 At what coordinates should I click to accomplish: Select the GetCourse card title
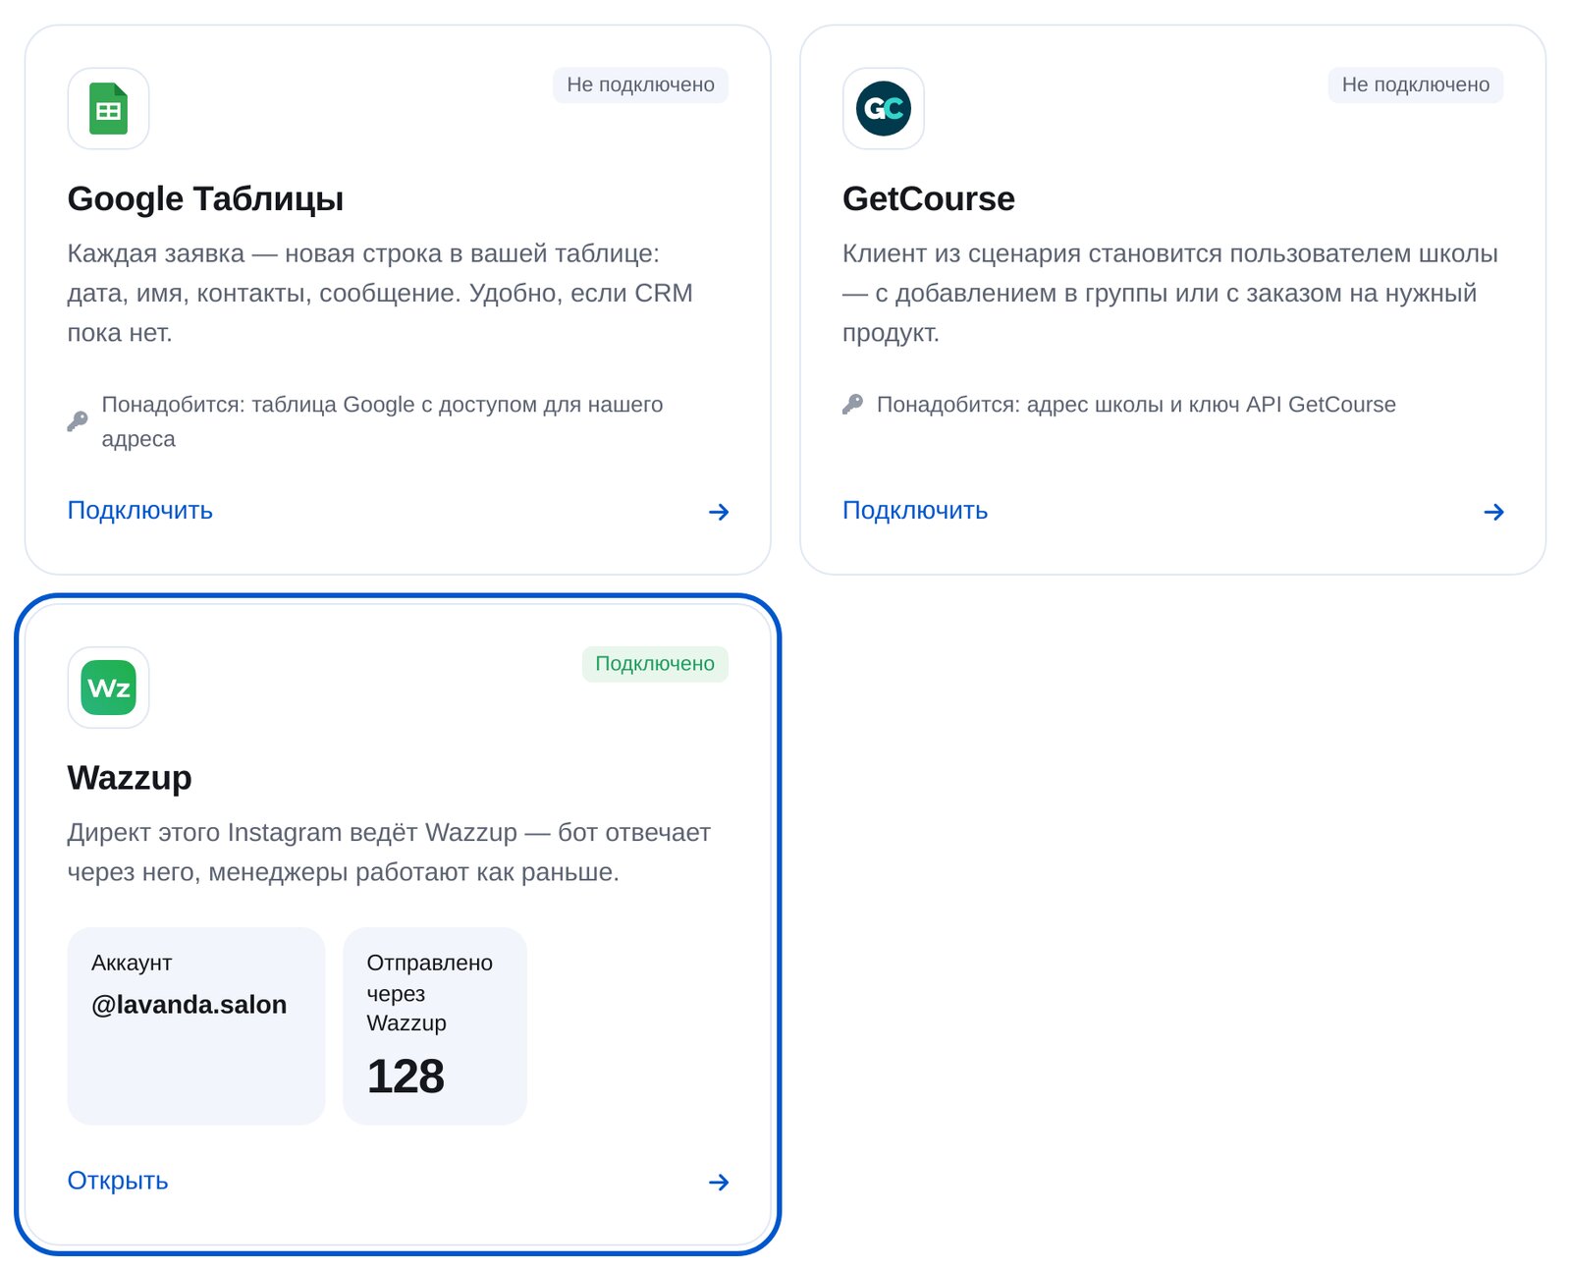coord(929,198)
